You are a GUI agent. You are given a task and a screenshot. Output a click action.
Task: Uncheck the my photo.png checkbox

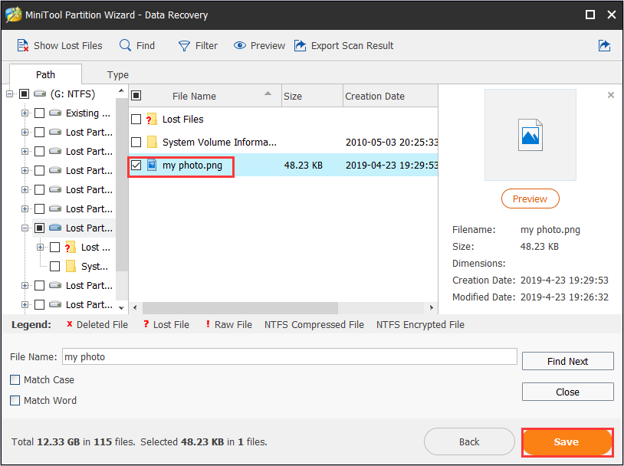click(x=136, y=165)
